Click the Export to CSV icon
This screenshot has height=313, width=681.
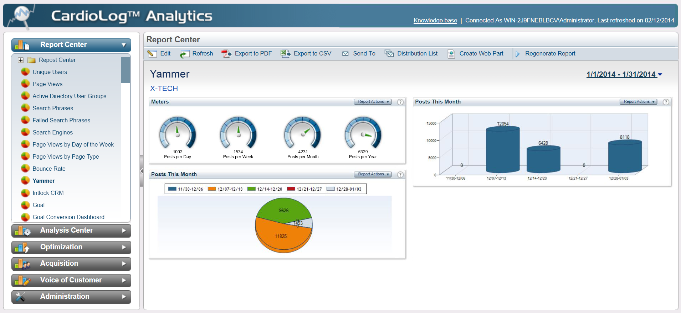coord(286,54)
